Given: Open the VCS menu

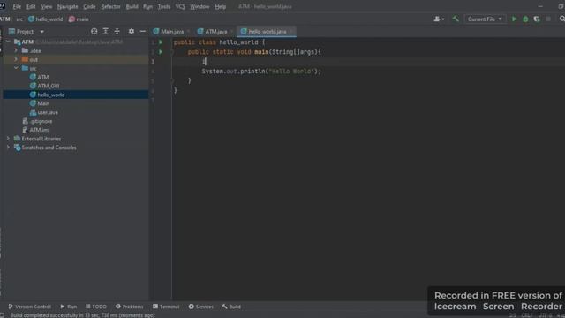Looking at the screenshot, I should point(180,6).
